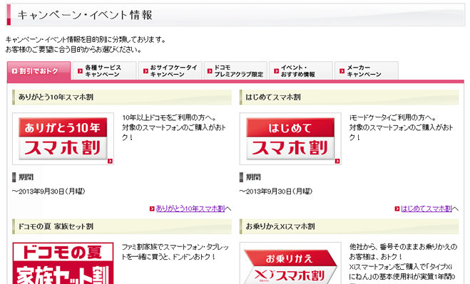
Task: Click arrow icon on イベント・おすすめ情報 tab
Action: click(276, 71)
